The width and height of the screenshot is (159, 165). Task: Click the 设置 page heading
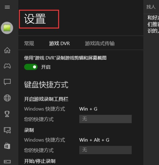(35, 19)
